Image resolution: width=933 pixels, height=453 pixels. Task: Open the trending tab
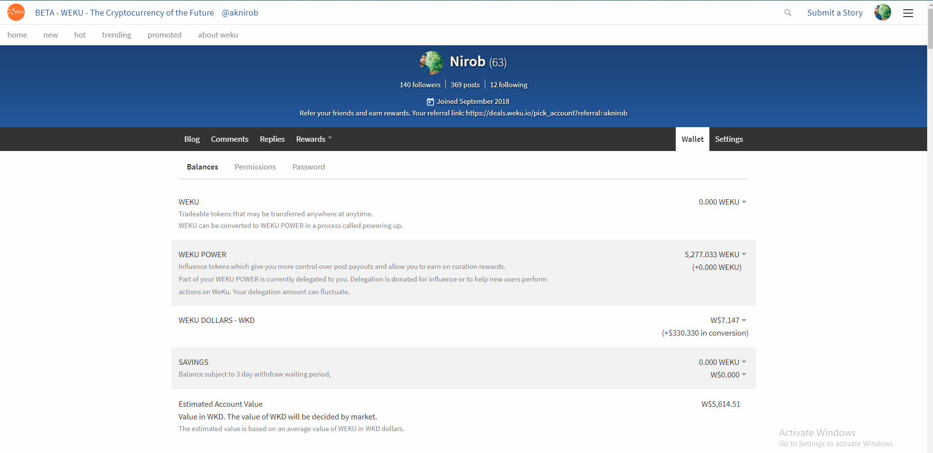coord(116,35)
